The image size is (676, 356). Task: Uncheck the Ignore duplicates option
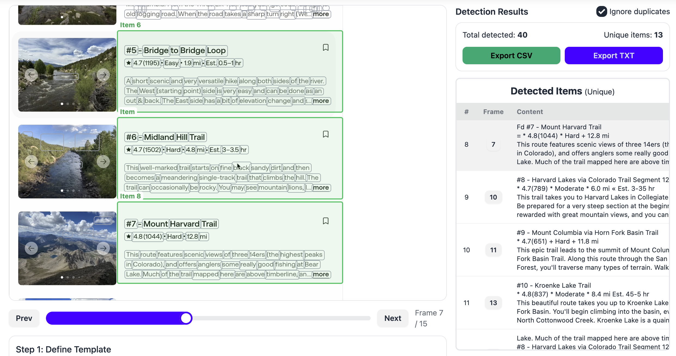[x=601, y=11]
